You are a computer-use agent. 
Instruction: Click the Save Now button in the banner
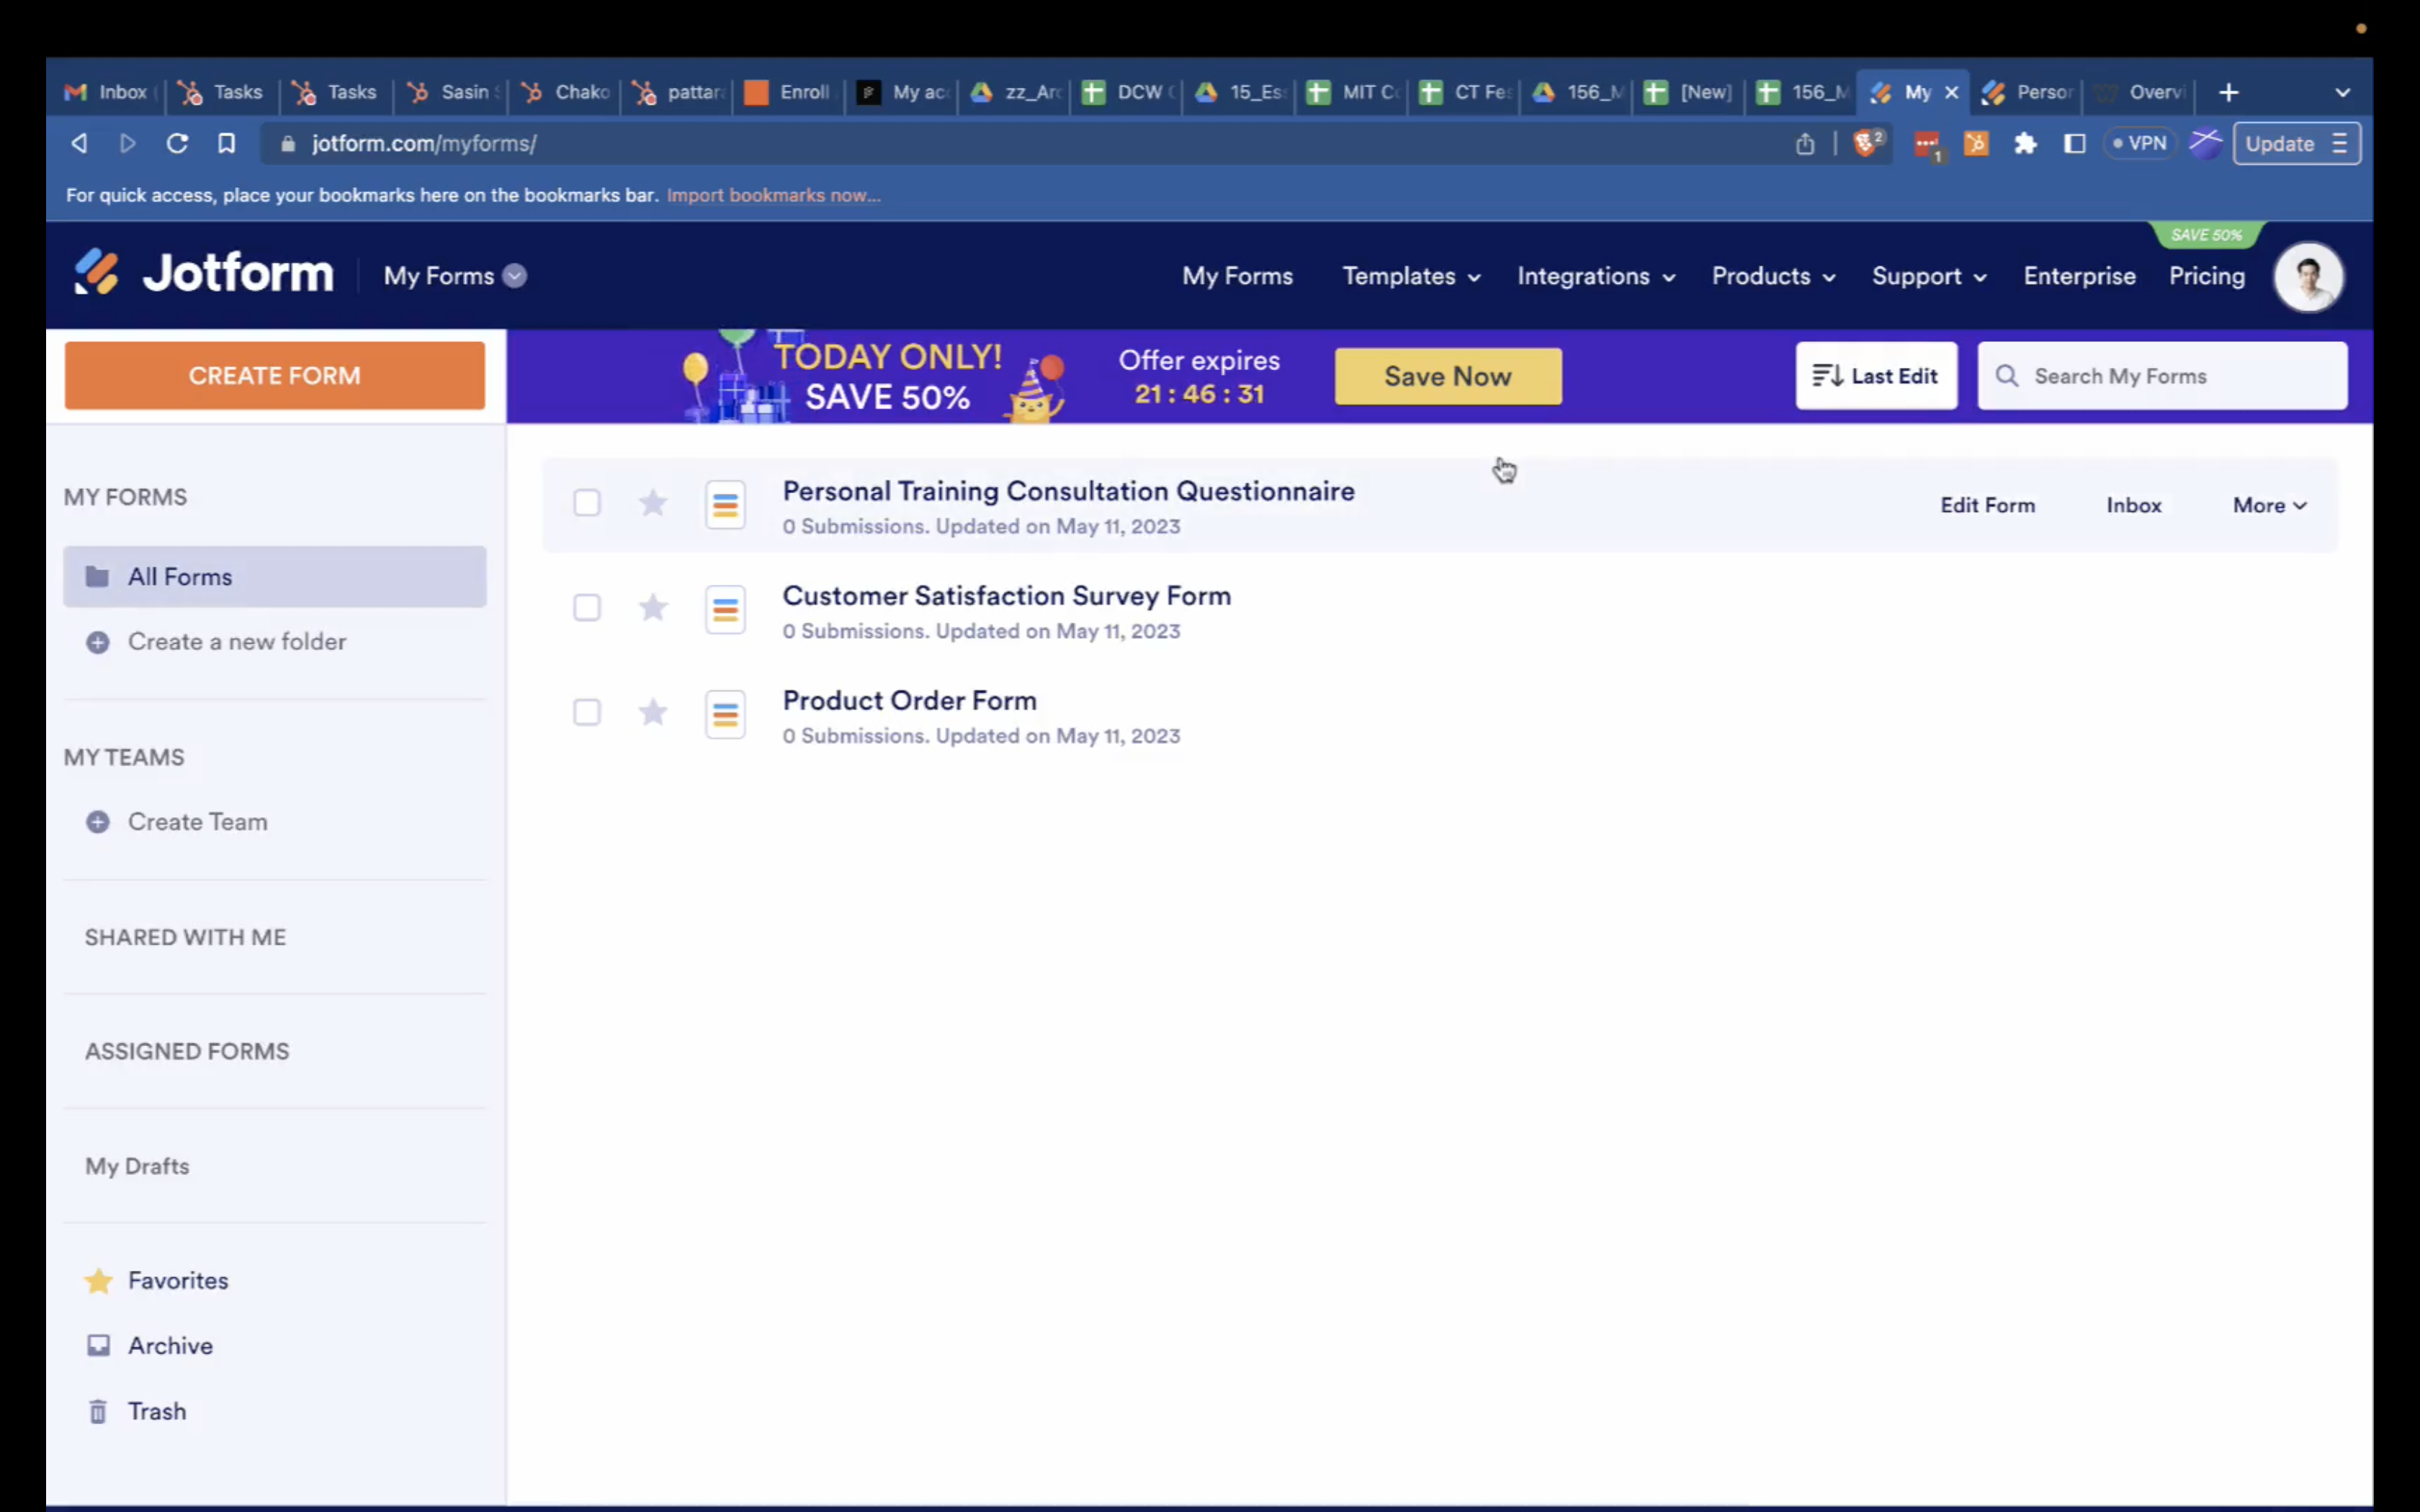(1447, 377)
